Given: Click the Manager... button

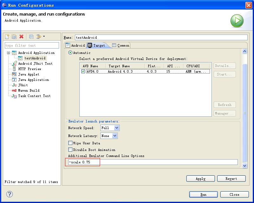Looking at the screenshot, I should pyautogui.click(x=225, y=113).
